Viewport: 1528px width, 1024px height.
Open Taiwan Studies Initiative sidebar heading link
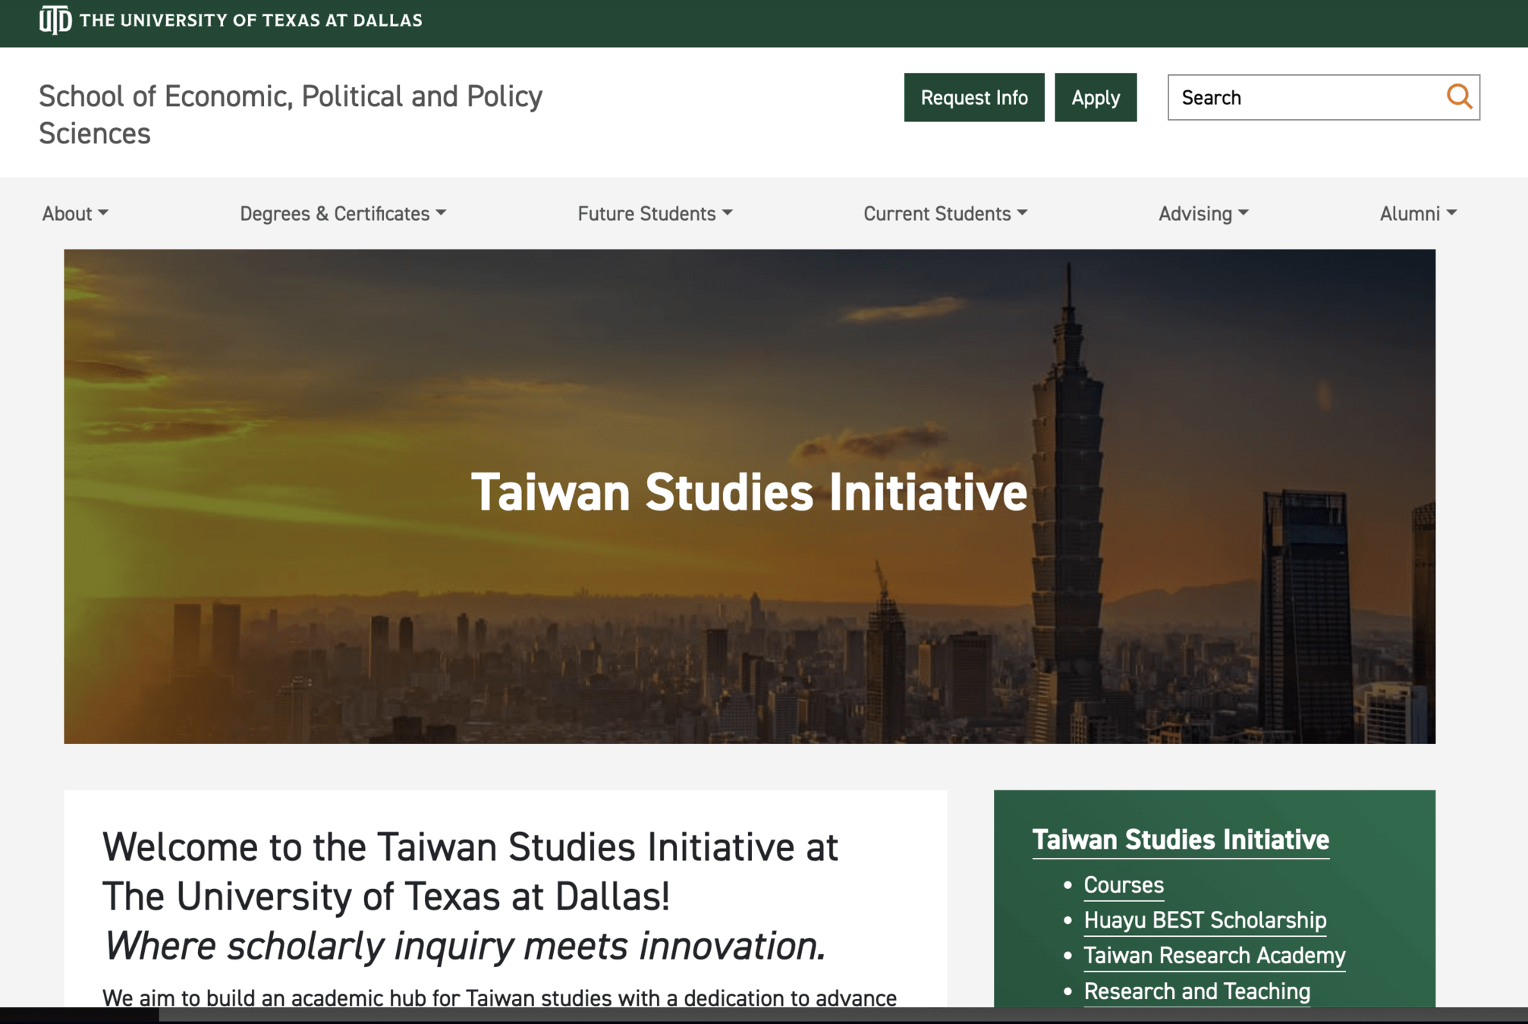[1181, 840]
